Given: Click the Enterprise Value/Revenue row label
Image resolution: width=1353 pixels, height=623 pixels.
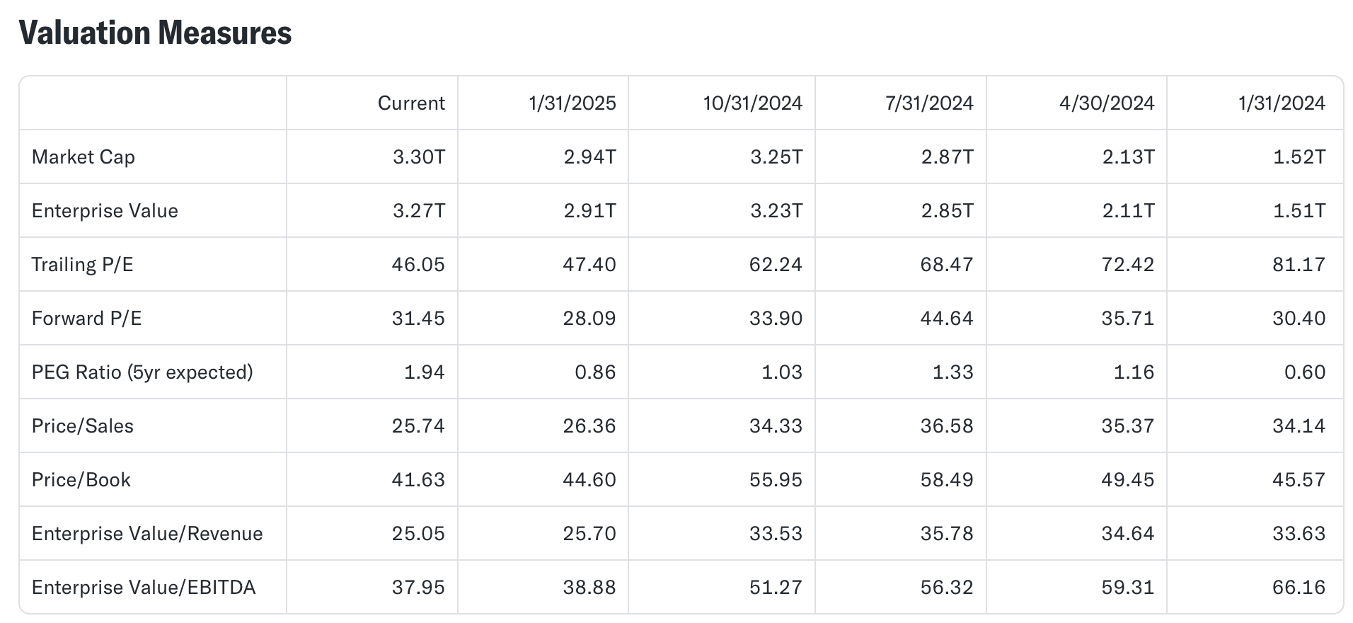Looking at the screenshot, I should tap(147, 534).
